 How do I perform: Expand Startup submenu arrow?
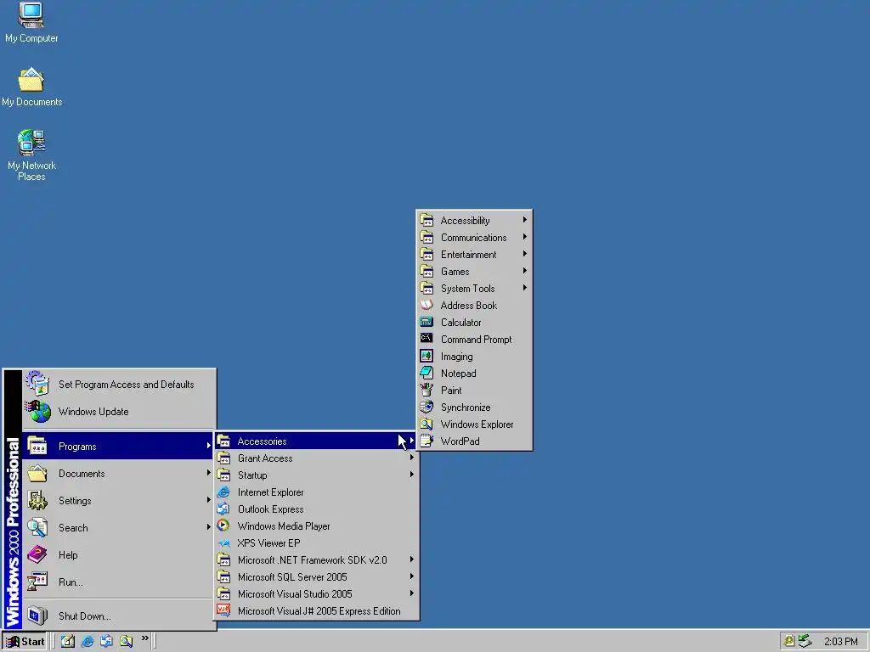[412, 475]
